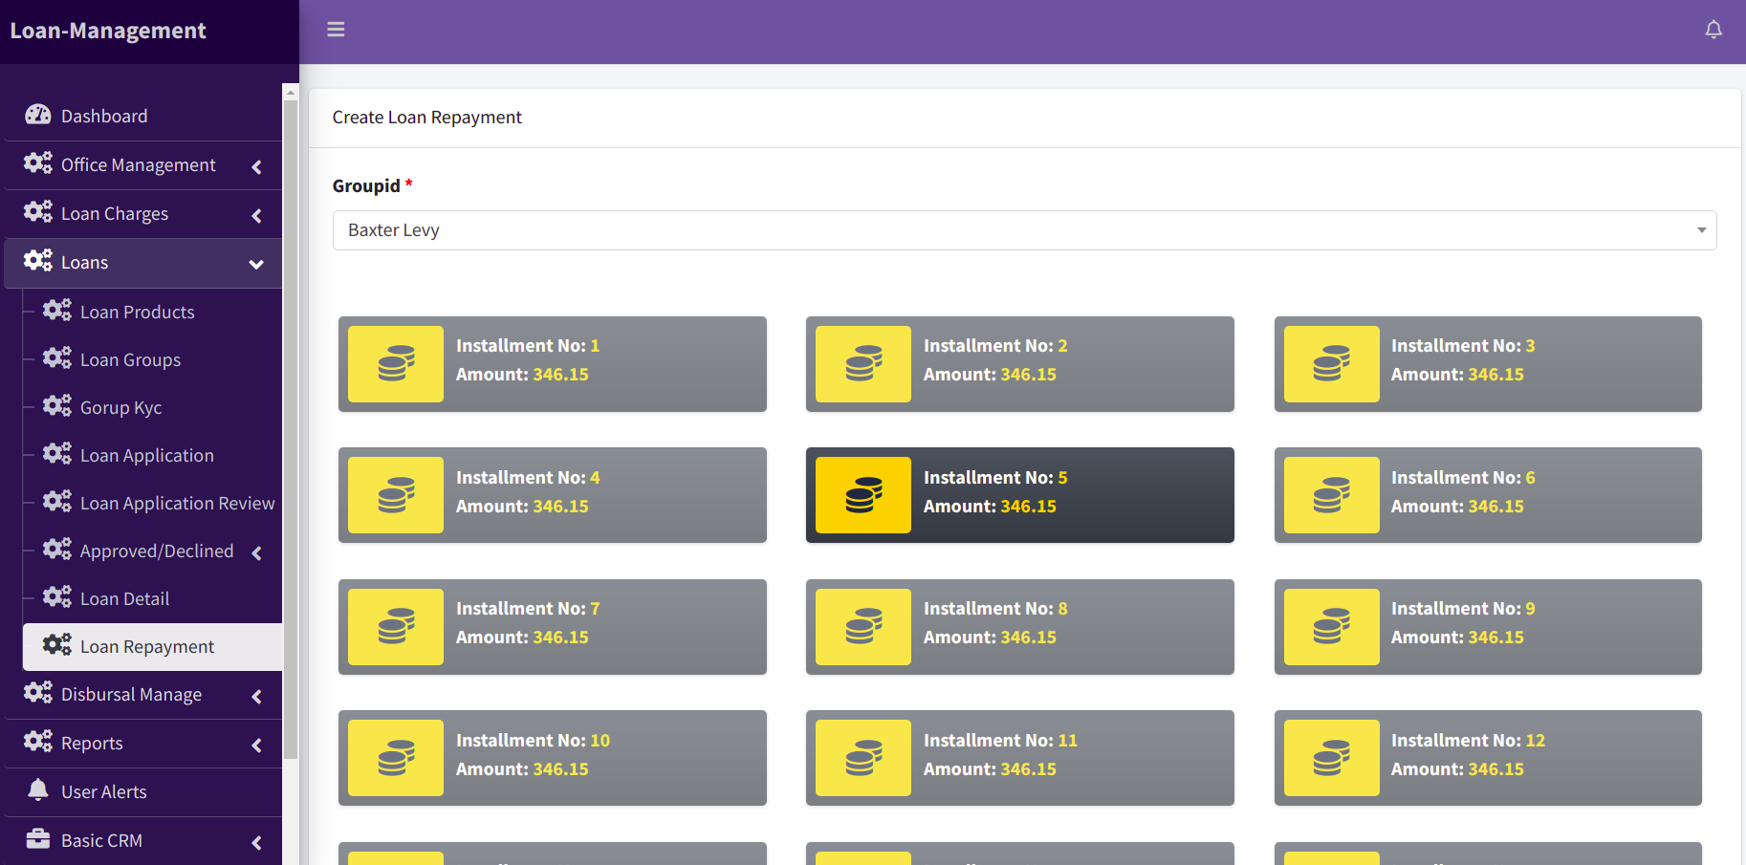Image resolution: width=1746 pixels, height=865 pixels.
Task: Click coins icon on Installment No: 12
Action: click(1332, 758)
